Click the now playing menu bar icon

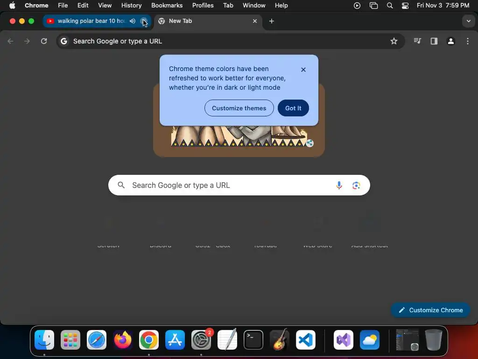357,6
